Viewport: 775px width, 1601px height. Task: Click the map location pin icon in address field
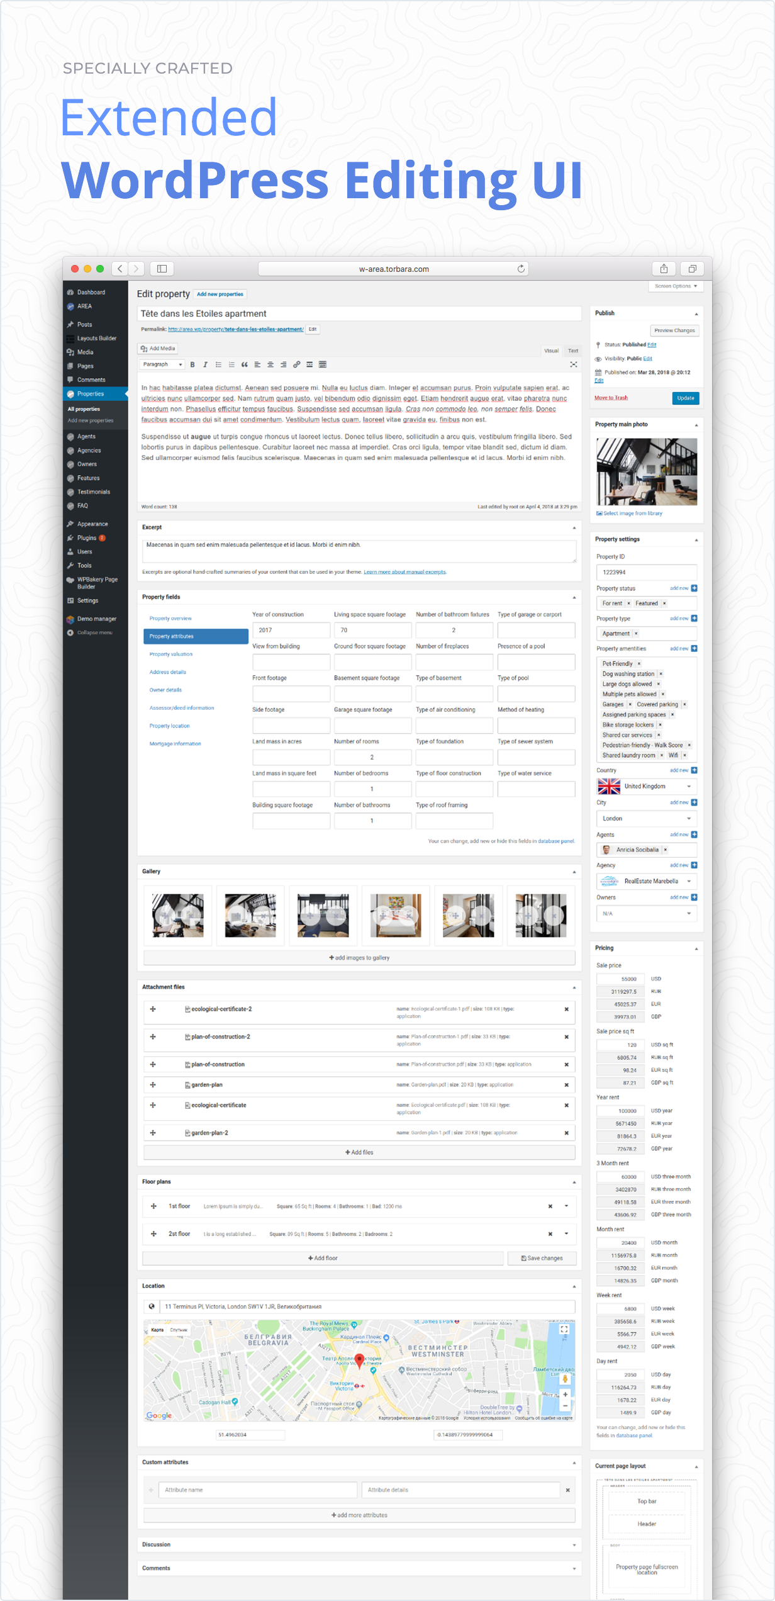click(x=151, y=1306)
